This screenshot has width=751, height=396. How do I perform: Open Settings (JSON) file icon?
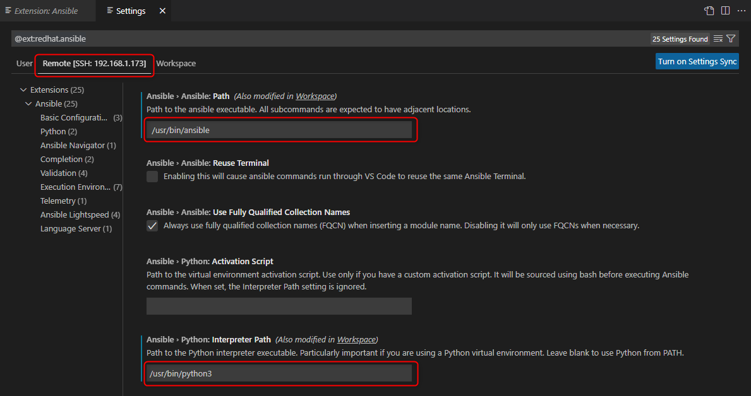pos(709,11)
